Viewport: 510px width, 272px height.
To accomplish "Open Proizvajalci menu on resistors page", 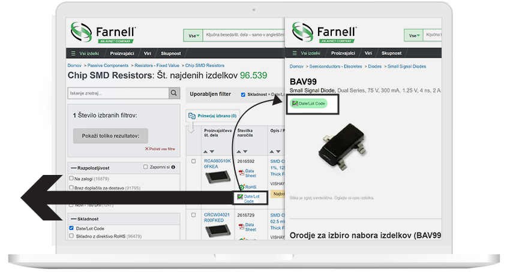I will click(x=122, y=53).
